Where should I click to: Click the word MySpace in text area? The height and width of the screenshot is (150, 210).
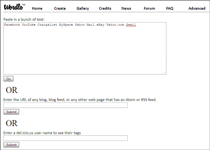[x=66, y=25]
